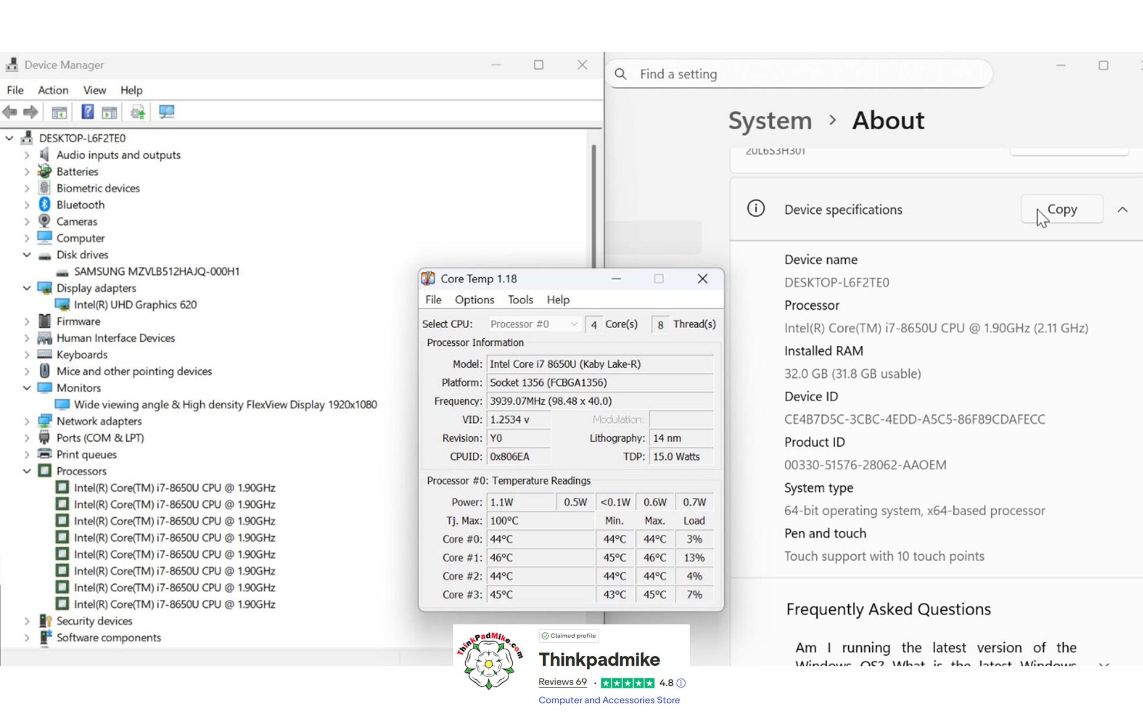1143x718 pixels.
Task: Open the Processor #0 dropdown
Action: click(534, 324)
